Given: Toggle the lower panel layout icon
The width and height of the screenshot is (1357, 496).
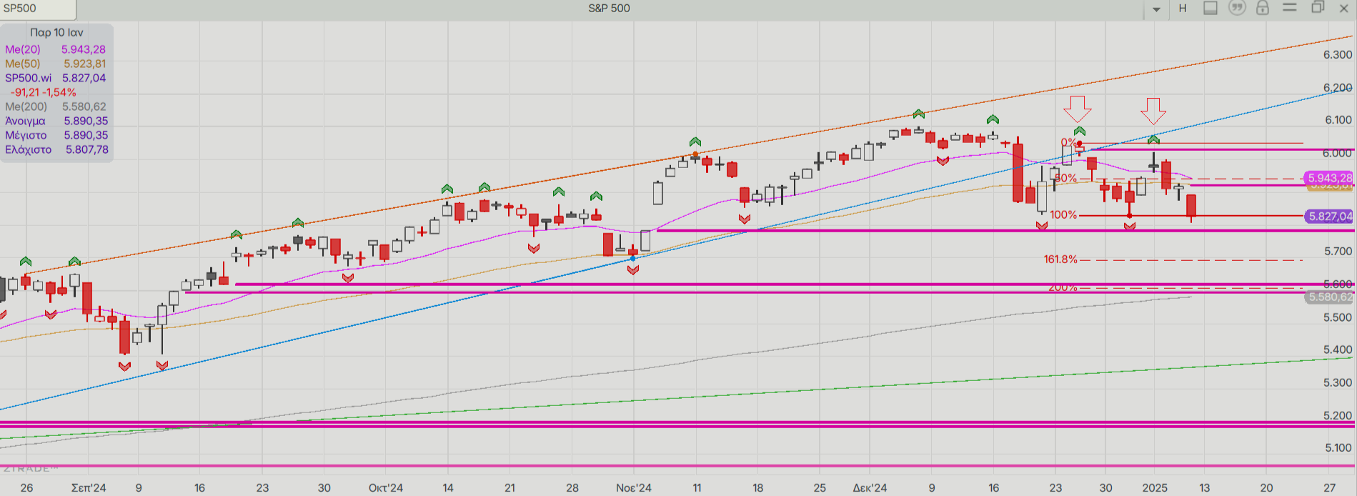Looking at the screenshot, I should (1211, 8).
